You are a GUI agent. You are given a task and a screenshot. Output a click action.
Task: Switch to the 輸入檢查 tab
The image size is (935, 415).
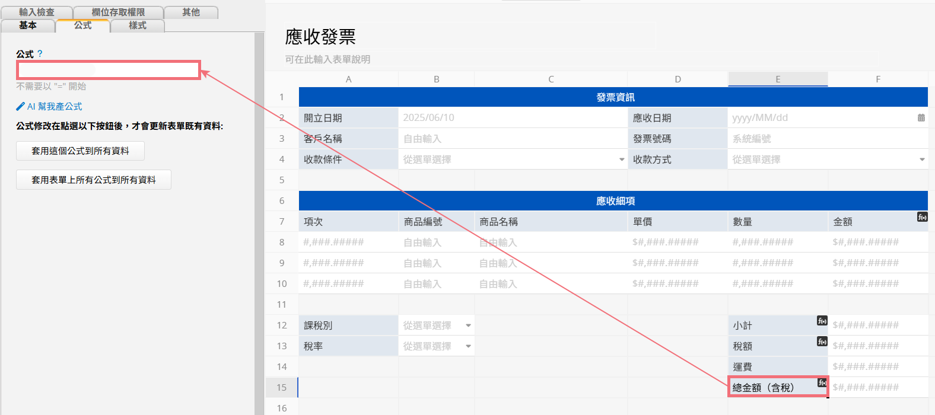pyautogui.click(x=37, y=12)
